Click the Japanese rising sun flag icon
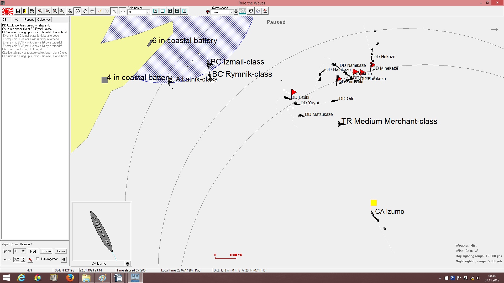Screen dimensions: 504x283 tap(8, 11)
